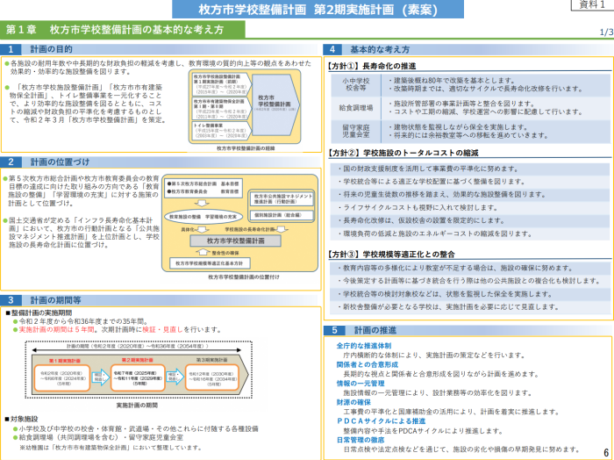Click the blue heading 'PDCAサイクルによる推進'

pyautogui.click(x=381, y=420)
